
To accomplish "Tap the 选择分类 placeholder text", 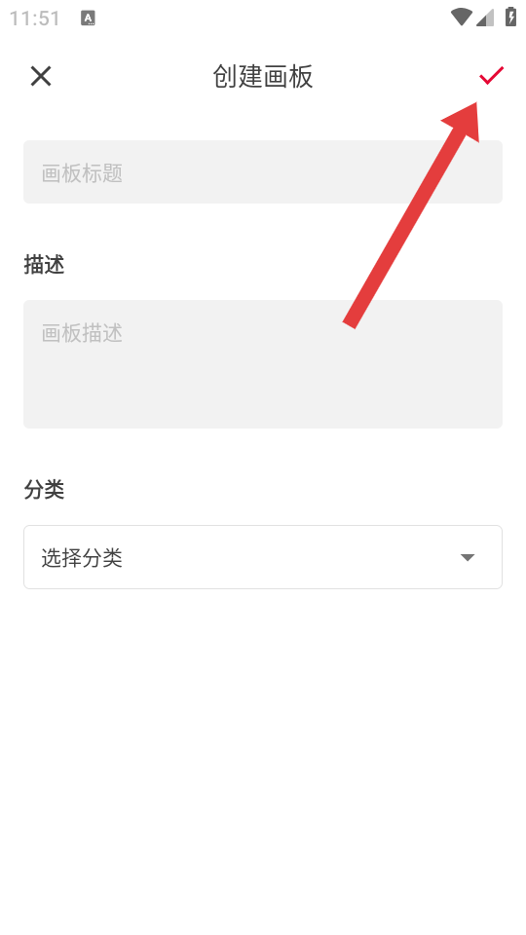I will pyautogui.click(x=82, y=558).
